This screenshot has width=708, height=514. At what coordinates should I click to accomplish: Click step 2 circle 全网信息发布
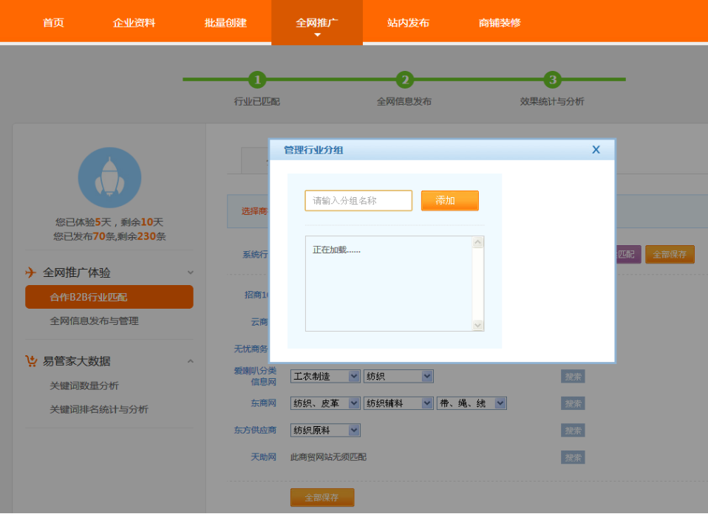404,80
